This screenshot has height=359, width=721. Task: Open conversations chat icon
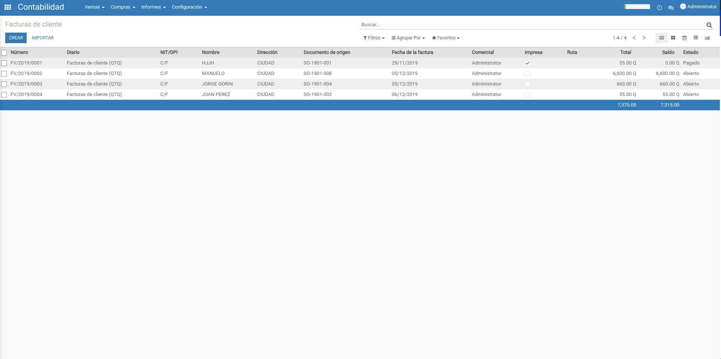(671, 8)
